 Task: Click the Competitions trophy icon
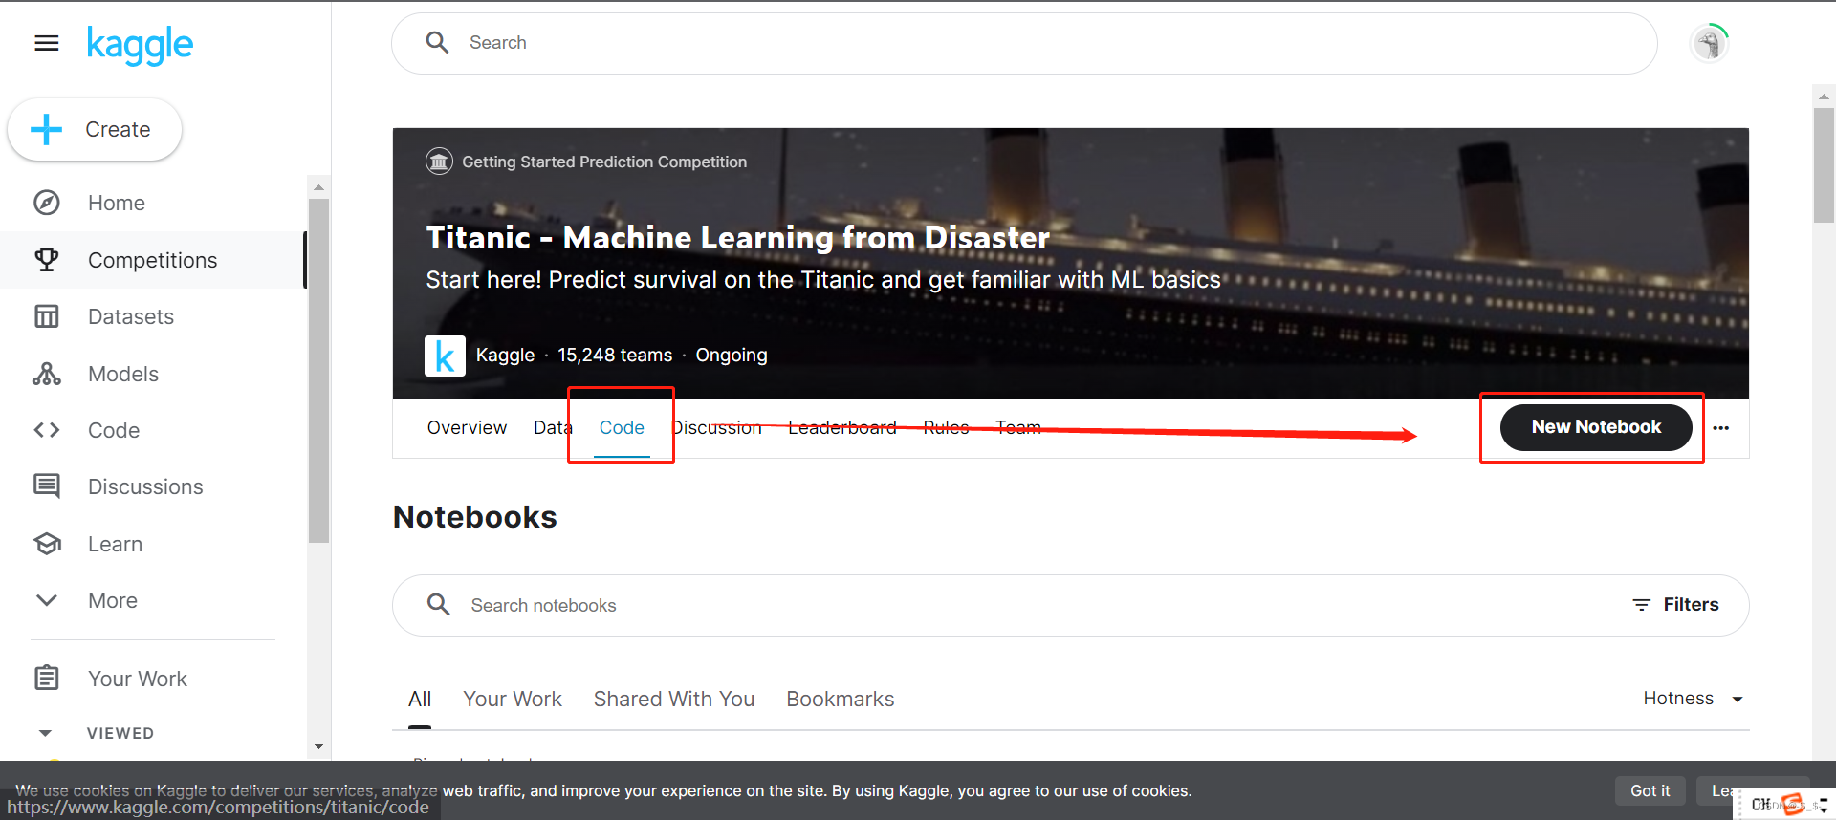click(x=47, y=260)
